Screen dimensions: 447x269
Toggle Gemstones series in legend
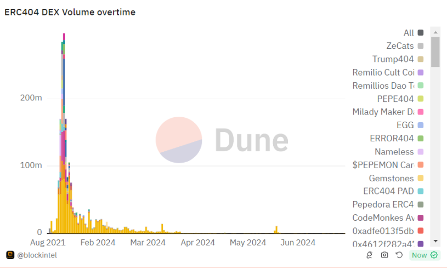[x=391, y=178]
